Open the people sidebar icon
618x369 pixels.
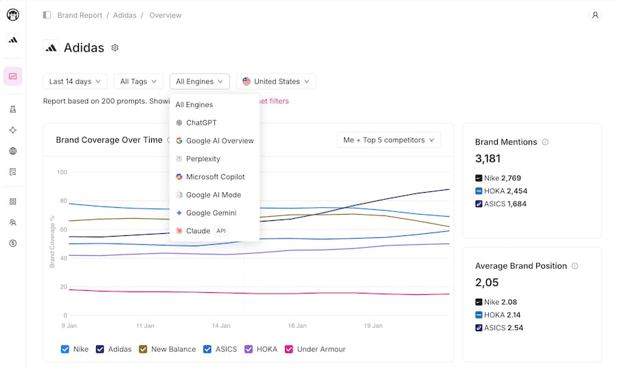(x=12, y=222)
